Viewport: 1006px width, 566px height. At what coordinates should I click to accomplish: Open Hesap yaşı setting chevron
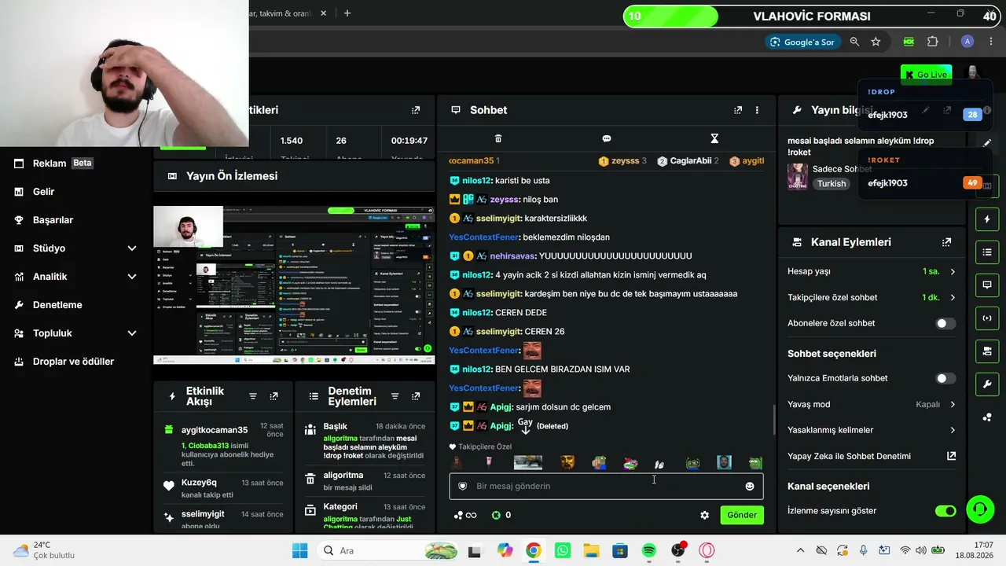(953, 271)
